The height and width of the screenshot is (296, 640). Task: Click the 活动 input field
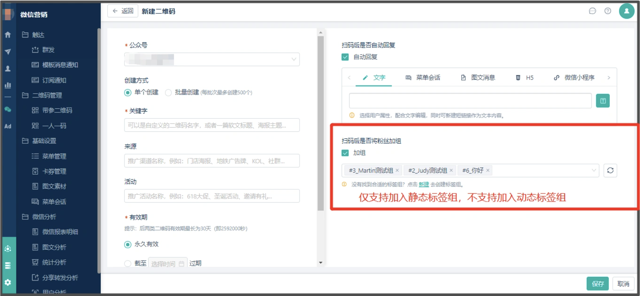coord(212,196)
